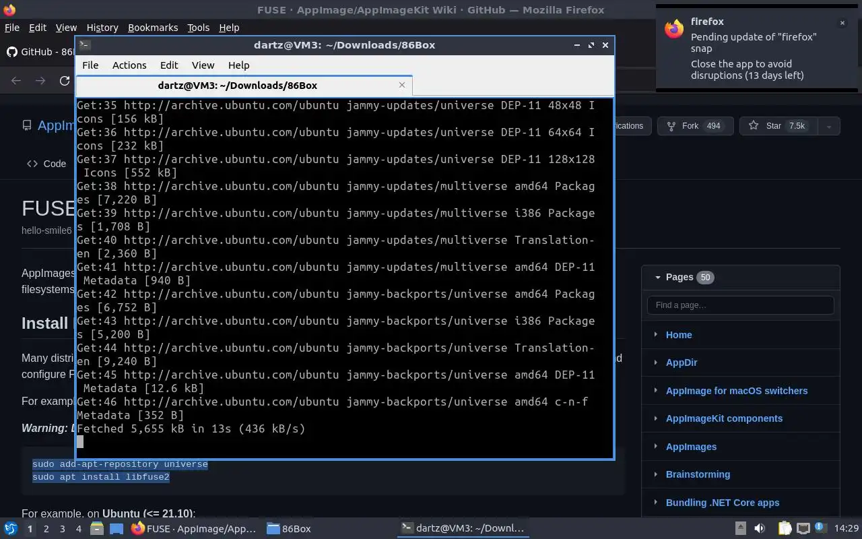Open the terminal File menu

pos(90,65)
